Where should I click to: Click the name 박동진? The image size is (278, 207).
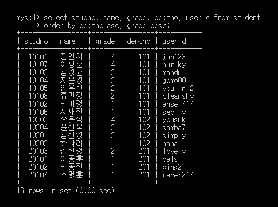pos(71,167)
